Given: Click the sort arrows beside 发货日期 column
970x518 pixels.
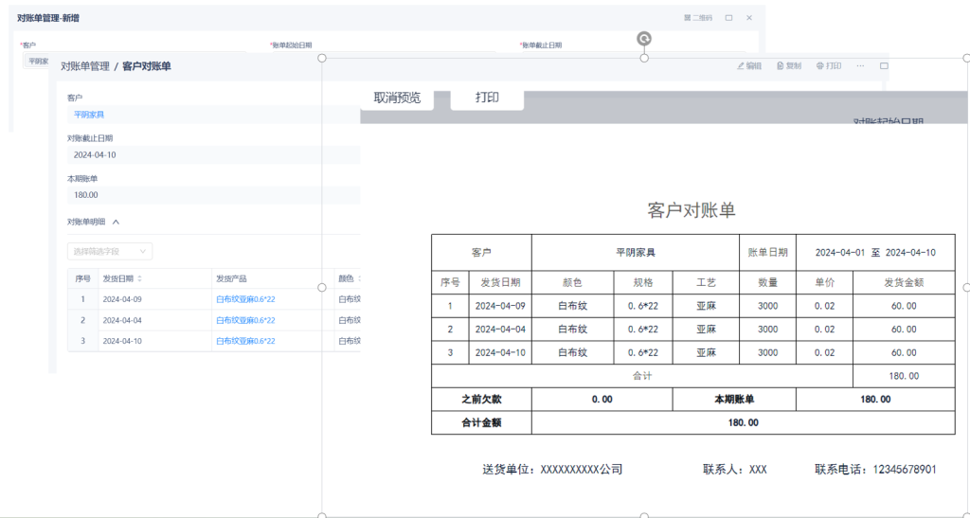Looking at the screenshot, I should coord(140,278).
